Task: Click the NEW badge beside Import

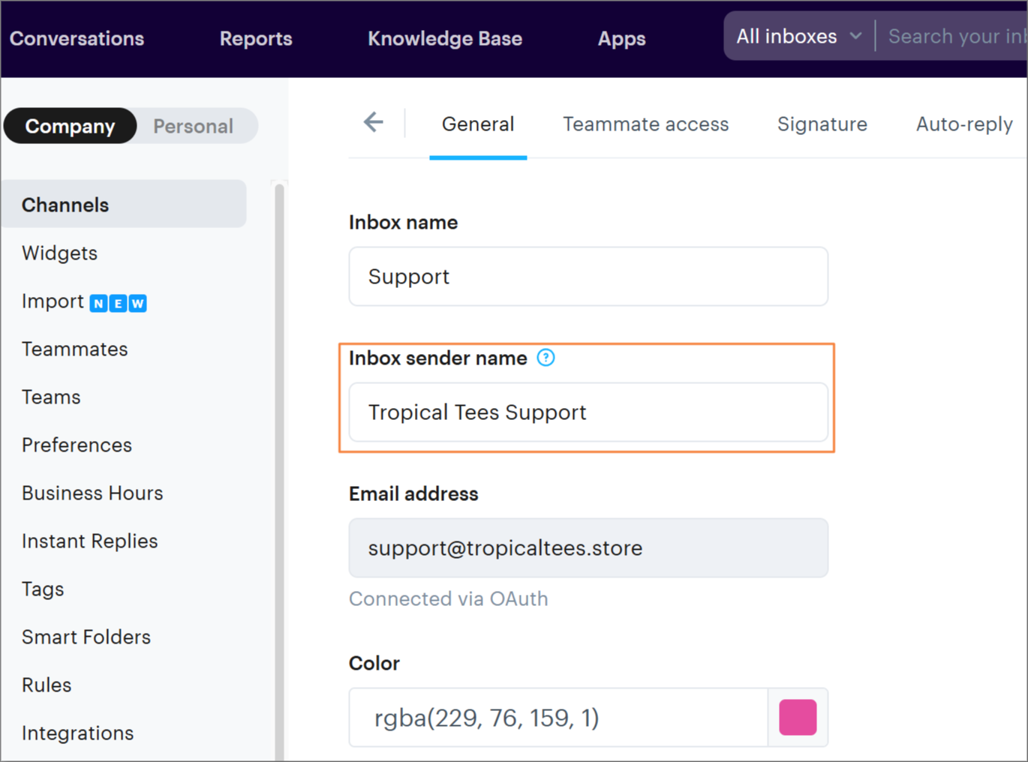Action: coord(118,303)
